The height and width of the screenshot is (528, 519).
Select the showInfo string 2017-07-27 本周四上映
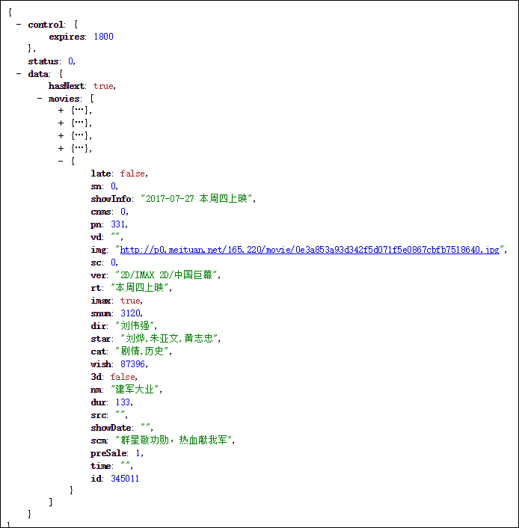[x=197, y=199]
